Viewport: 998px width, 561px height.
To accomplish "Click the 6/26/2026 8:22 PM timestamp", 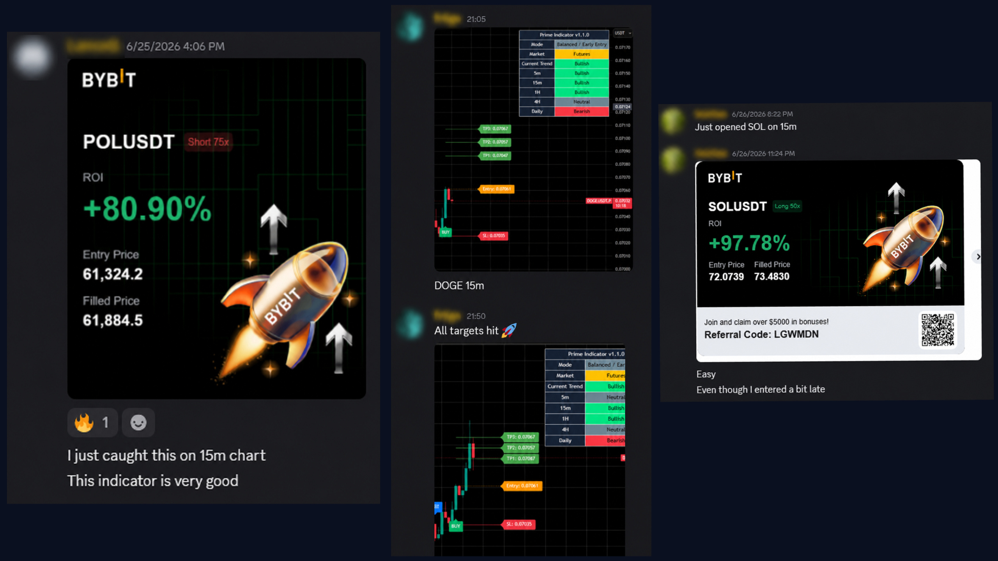I will point(762,114).
